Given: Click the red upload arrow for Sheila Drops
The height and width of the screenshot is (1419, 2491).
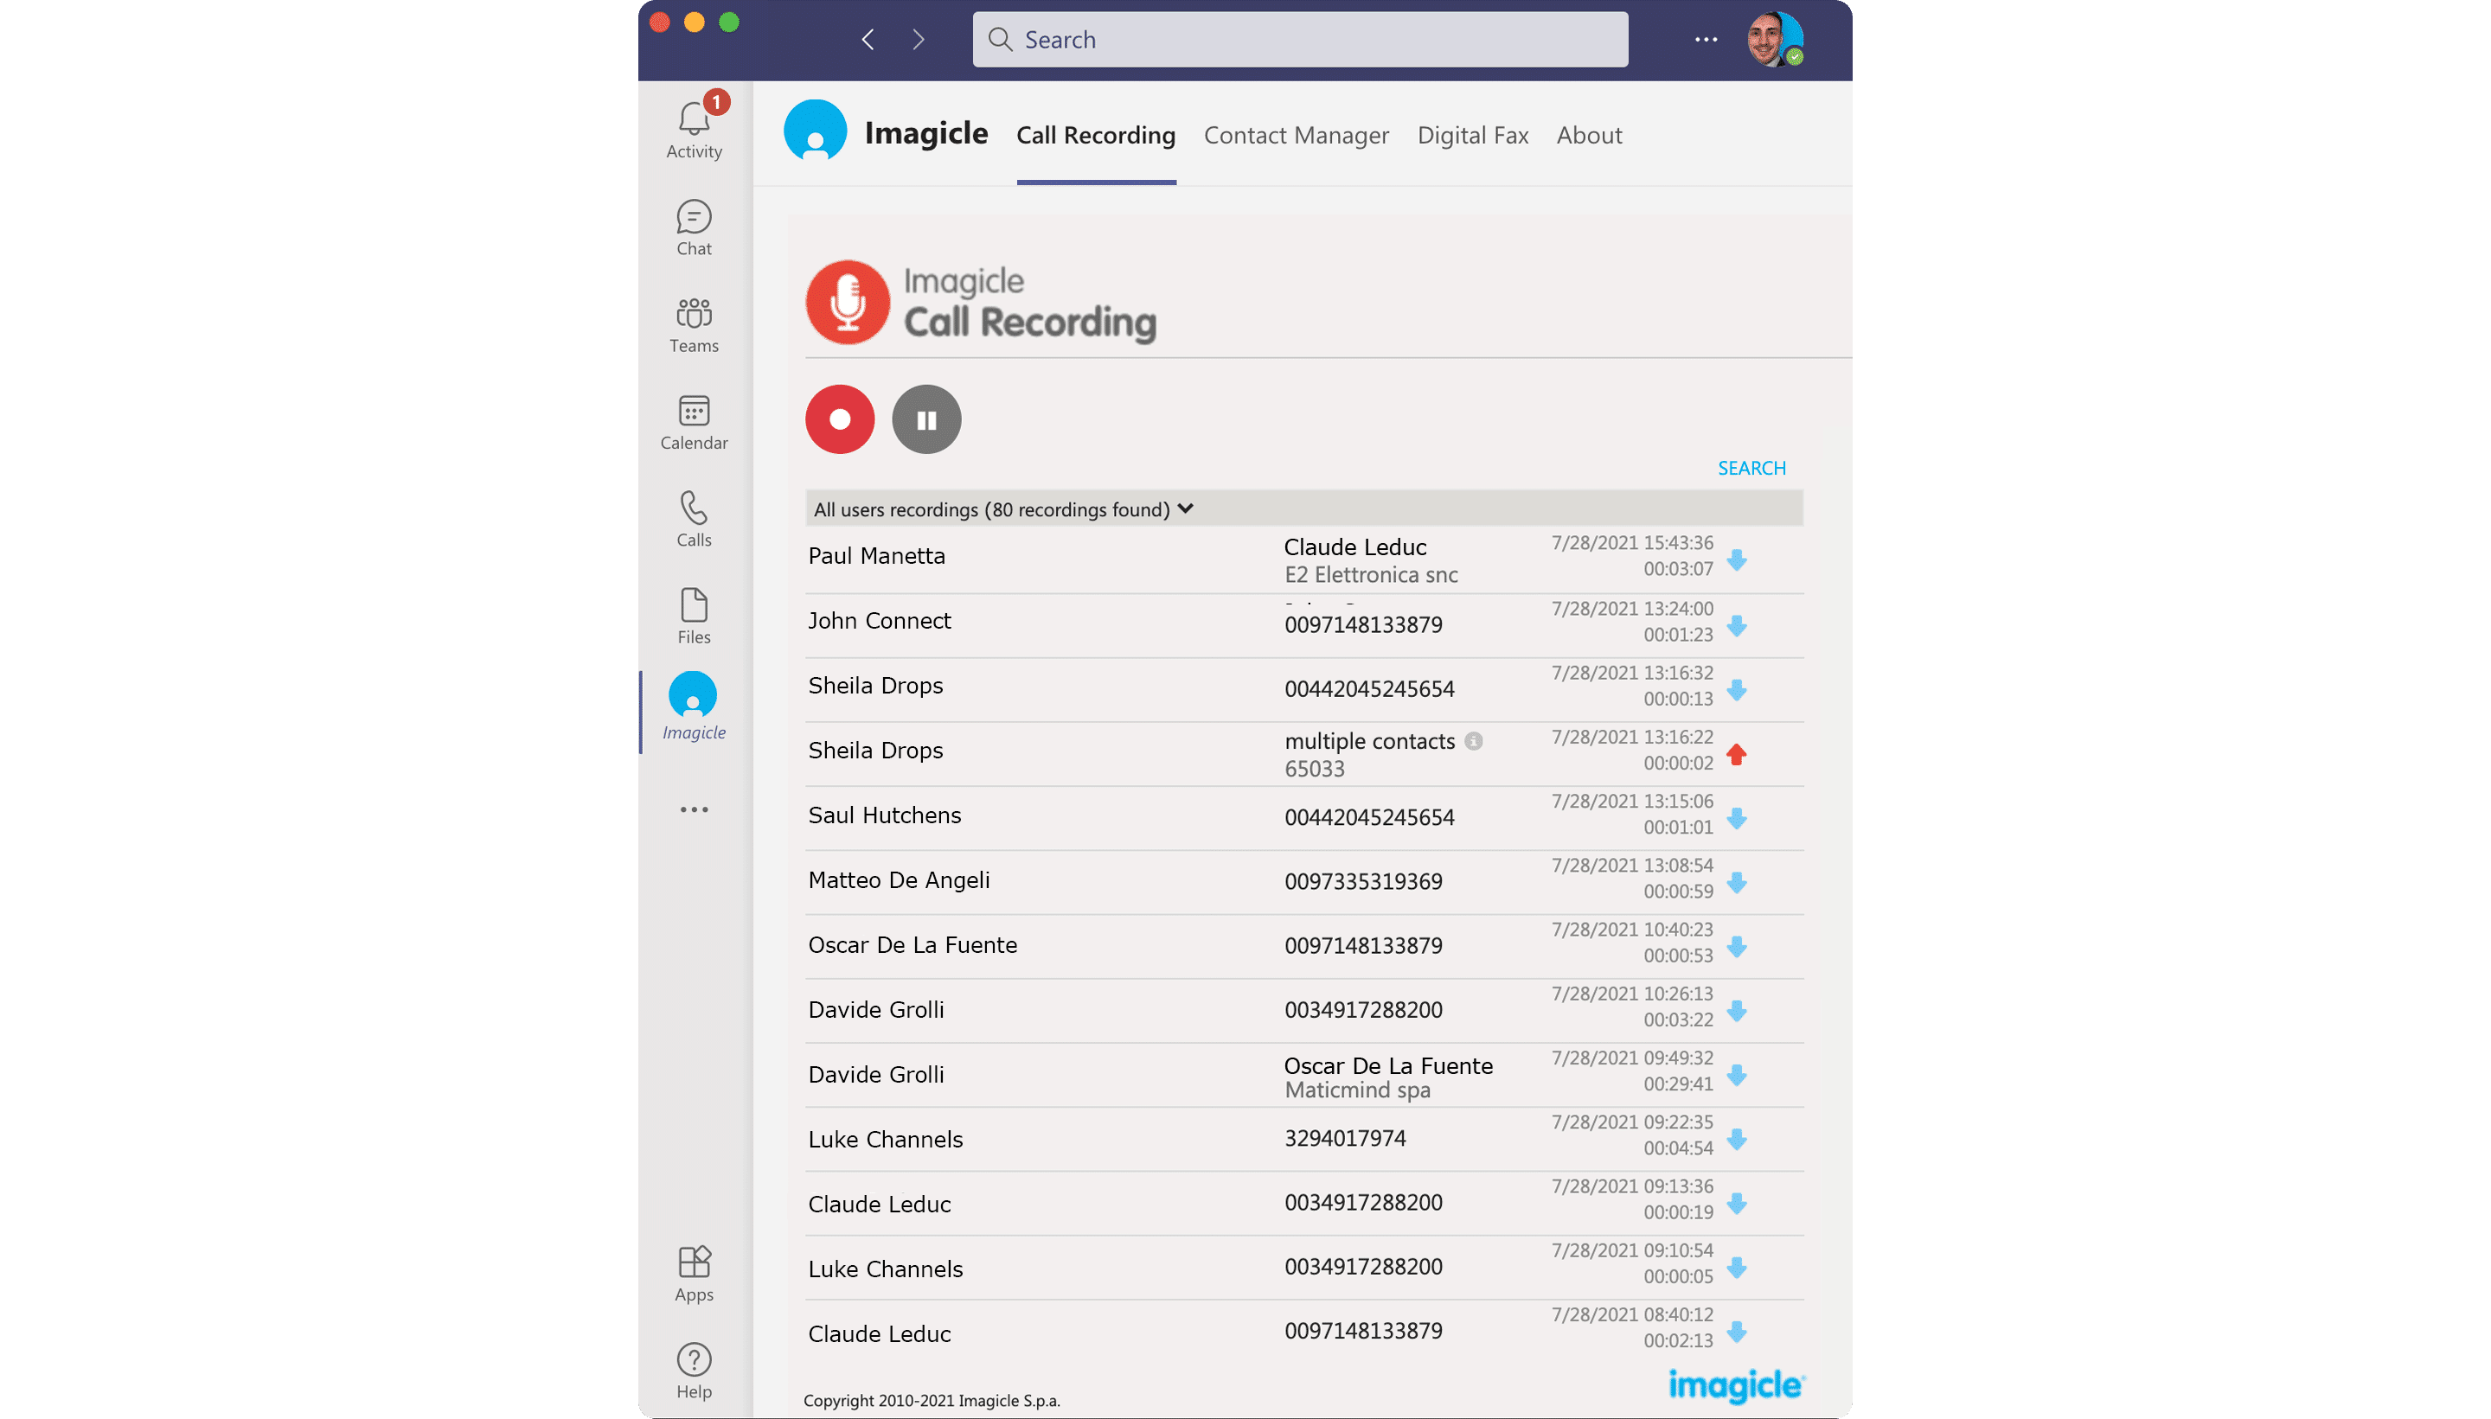Looking at the screenshot, I should pos(1736,754).
